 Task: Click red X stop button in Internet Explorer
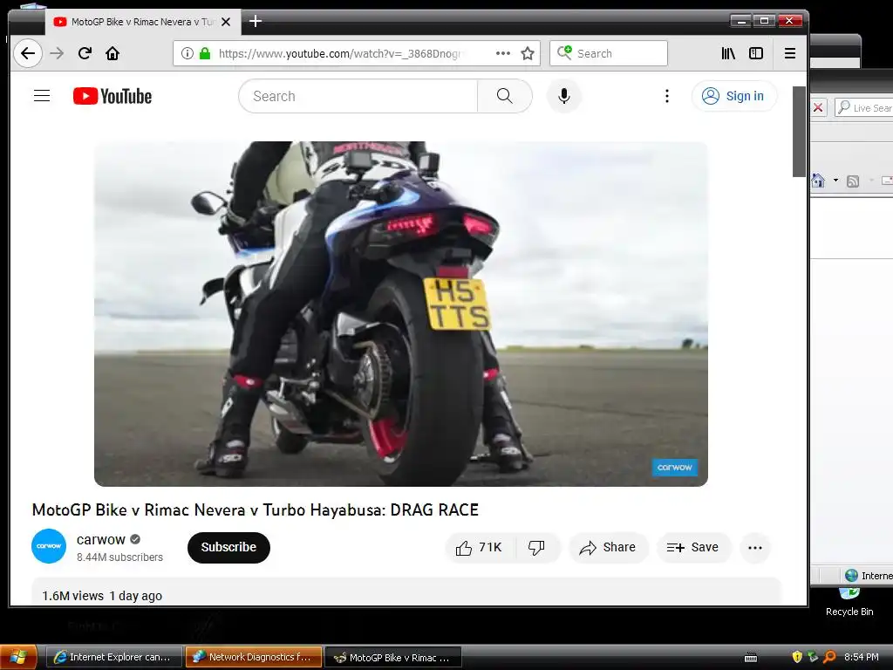tap(818, 107)
